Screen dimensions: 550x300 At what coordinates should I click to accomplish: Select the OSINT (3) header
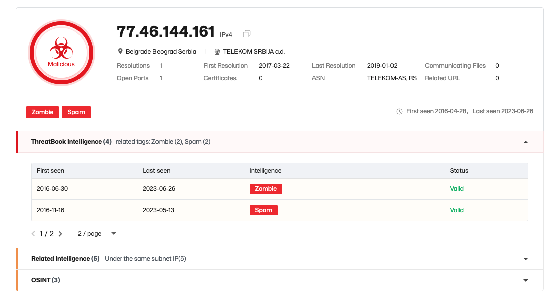coord(46,280)
